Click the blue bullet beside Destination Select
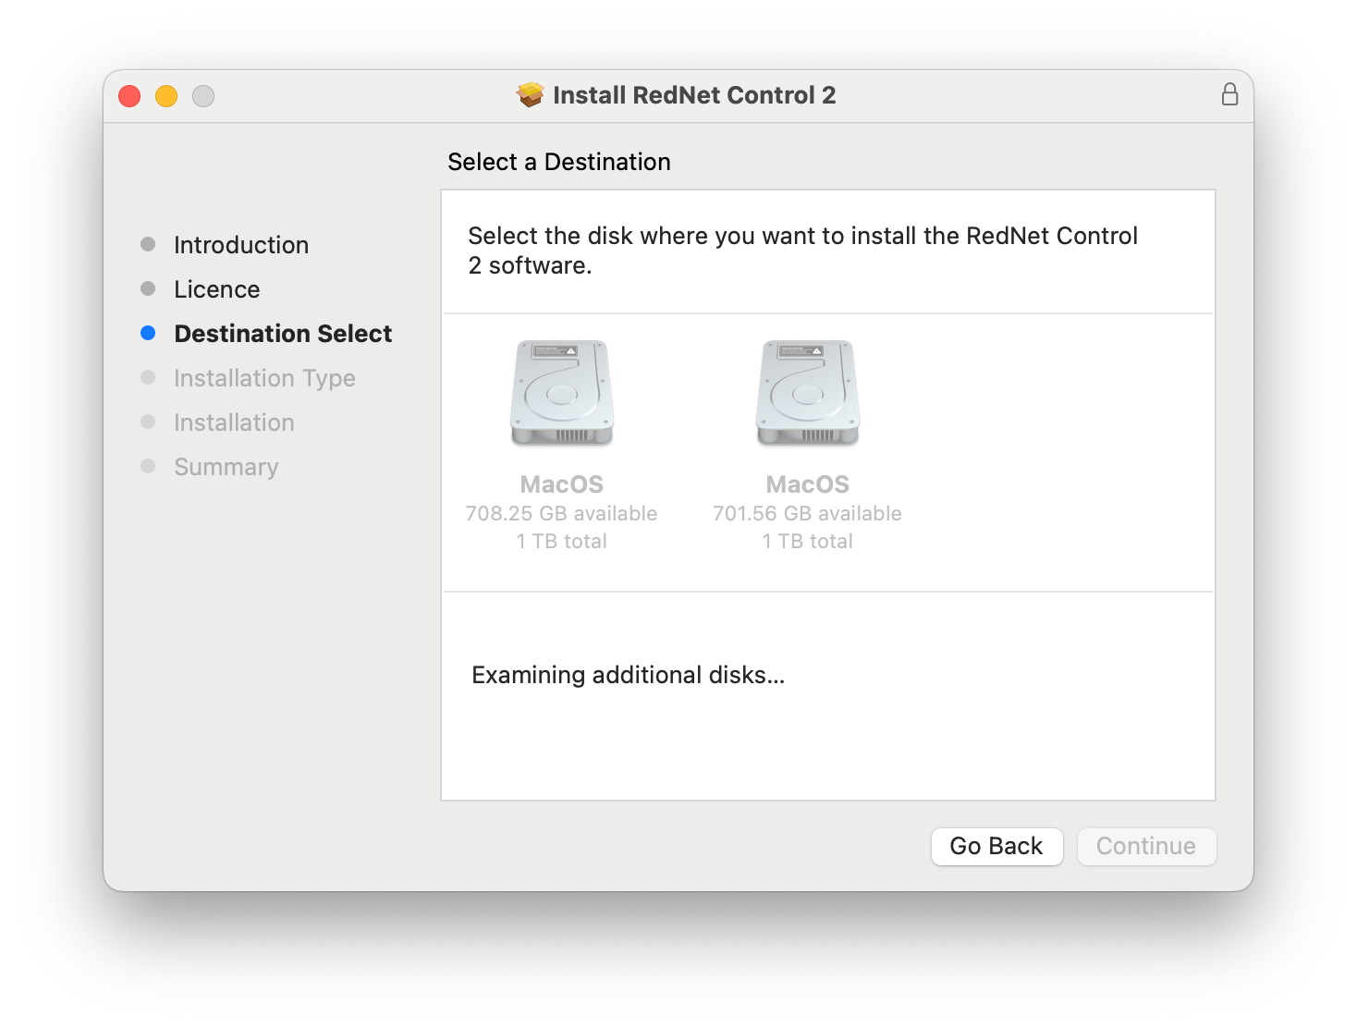The image size is (1357, 1028). pos(148,333)
